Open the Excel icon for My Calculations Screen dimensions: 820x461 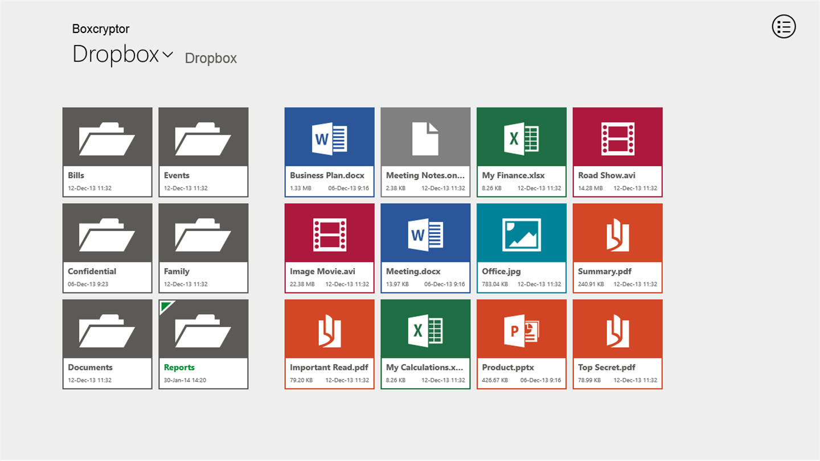click(425, 330)
